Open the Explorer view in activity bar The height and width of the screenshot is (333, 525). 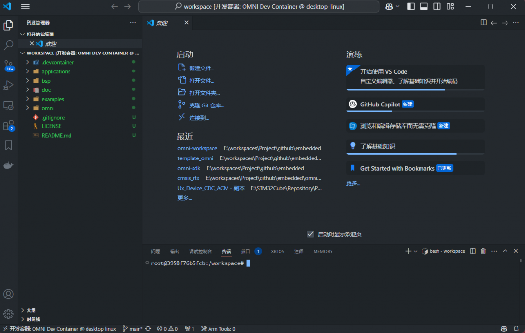tap(8, 25)
